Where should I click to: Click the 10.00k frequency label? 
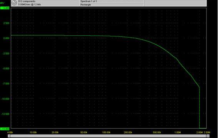tap(33, 133)
